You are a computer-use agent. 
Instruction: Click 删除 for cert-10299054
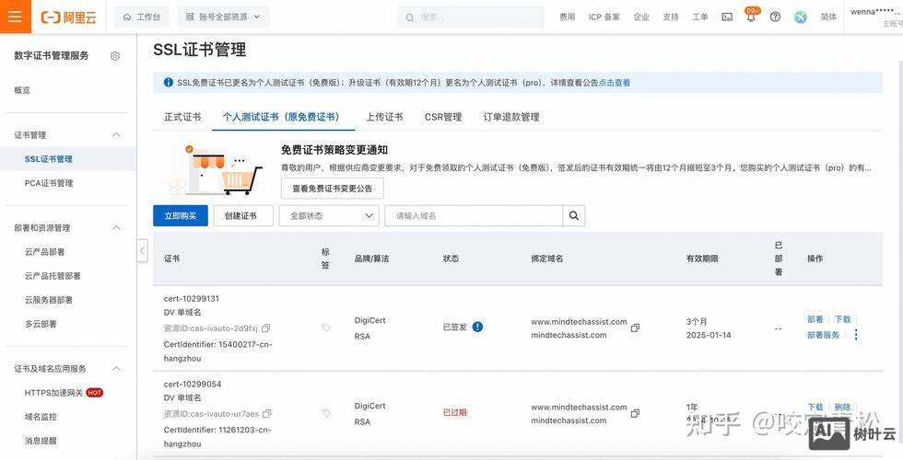pos(842,407)
